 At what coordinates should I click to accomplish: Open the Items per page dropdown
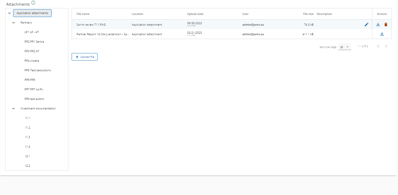click(x=345, y=47)
